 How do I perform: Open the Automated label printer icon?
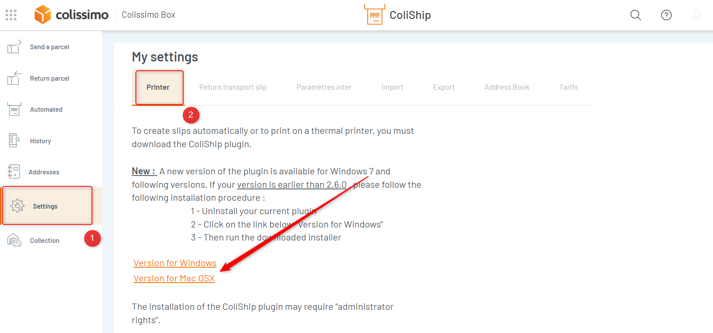14,109
